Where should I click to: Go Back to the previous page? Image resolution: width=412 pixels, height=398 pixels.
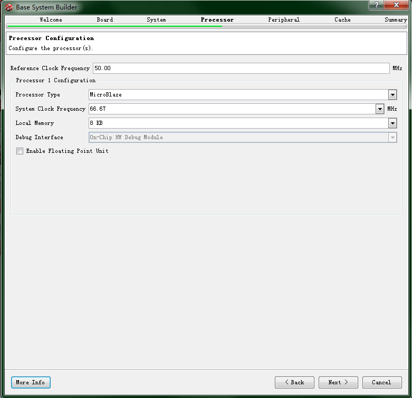(294, 383)
